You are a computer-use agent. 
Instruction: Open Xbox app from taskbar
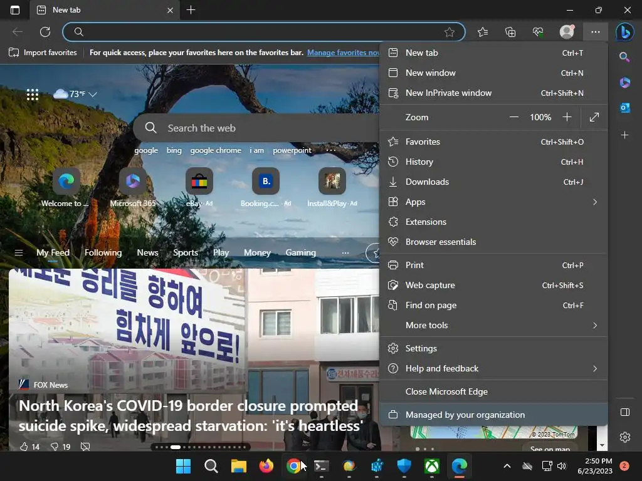click(432, 466)
